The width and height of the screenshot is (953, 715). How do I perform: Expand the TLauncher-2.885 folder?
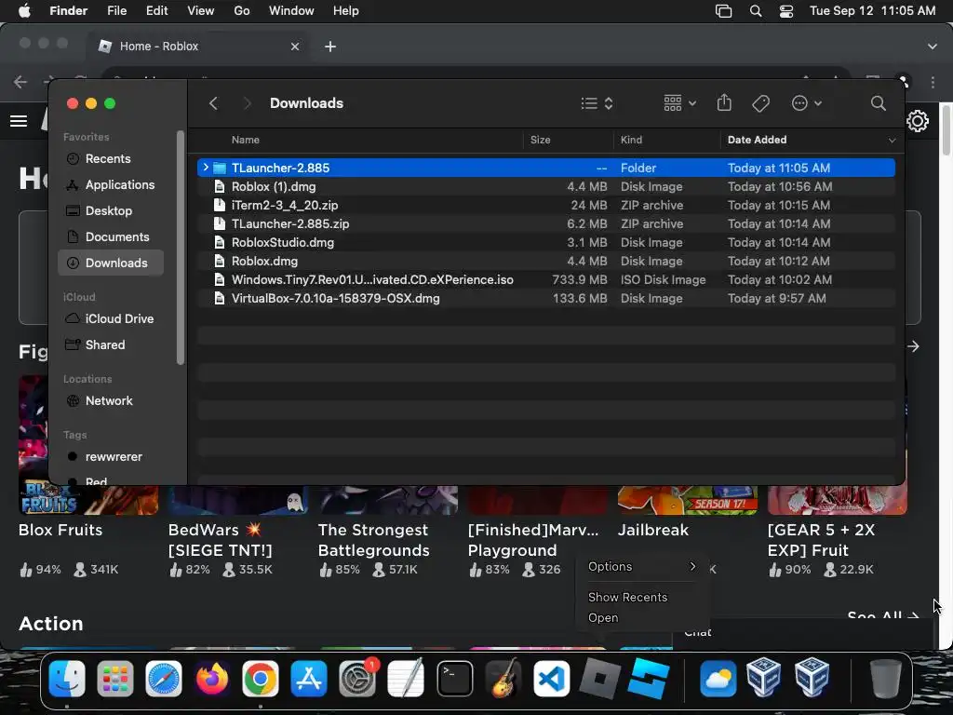pyautogui.click(x=206, y=168)
